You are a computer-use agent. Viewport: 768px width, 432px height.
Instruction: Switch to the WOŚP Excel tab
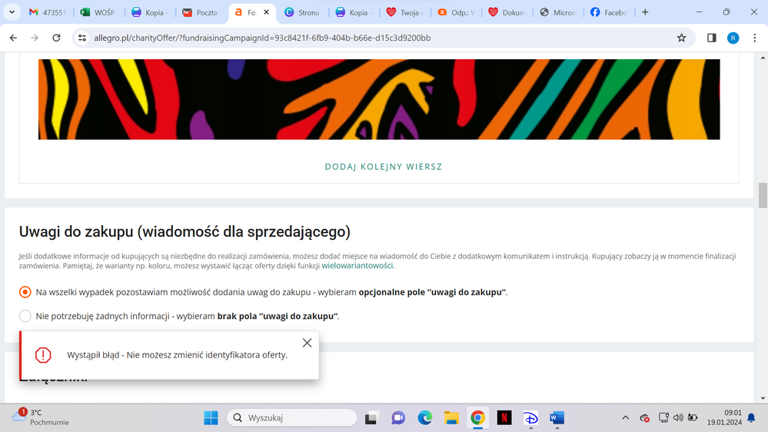98,12
